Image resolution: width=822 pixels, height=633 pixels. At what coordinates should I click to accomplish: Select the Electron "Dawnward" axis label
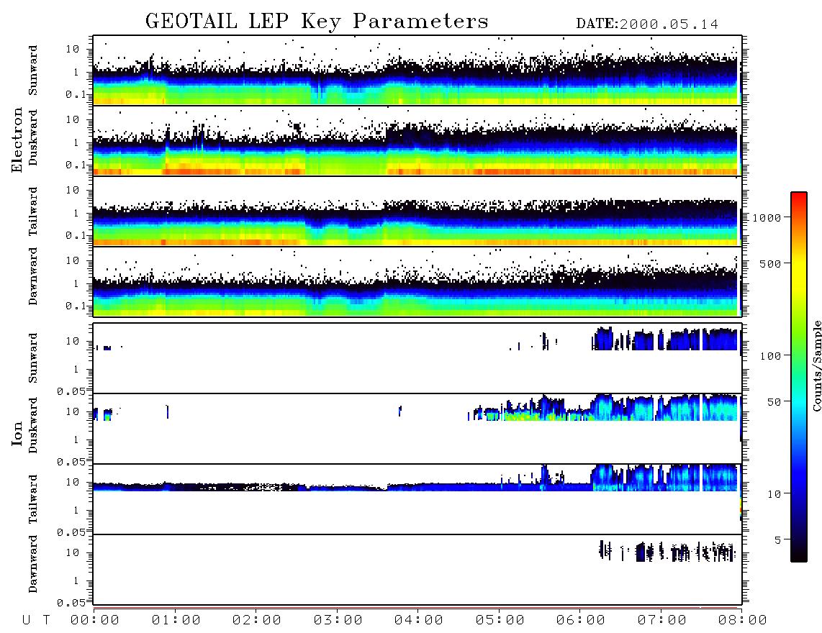click(33, 277)
